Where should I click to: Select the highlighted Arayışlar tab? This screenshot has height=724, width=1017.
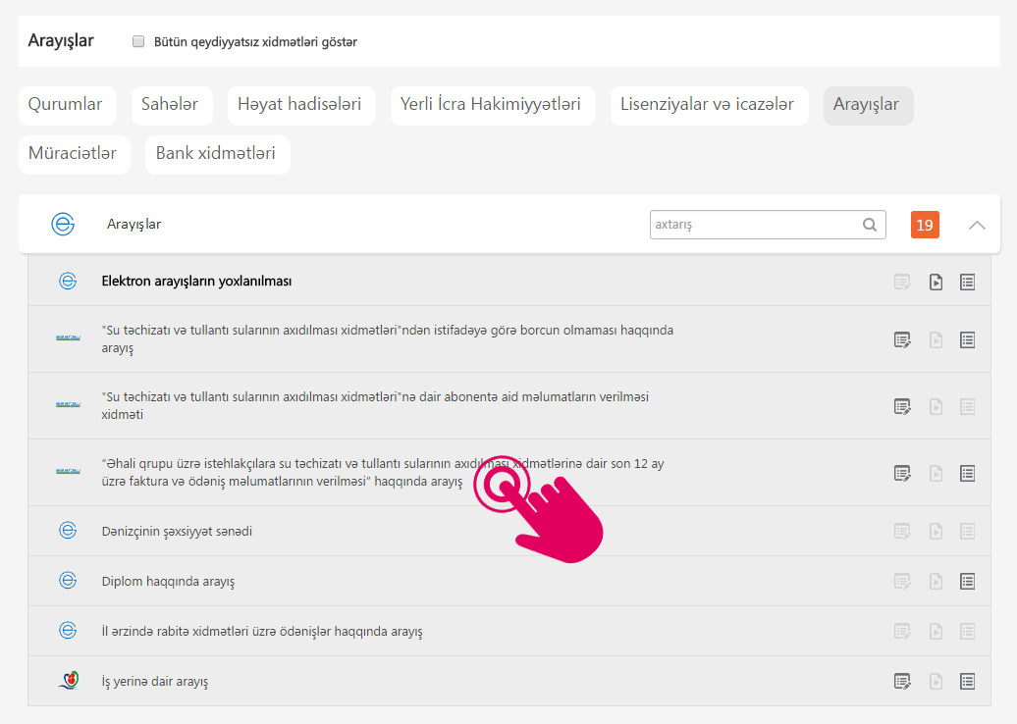[x=869, y=106]
